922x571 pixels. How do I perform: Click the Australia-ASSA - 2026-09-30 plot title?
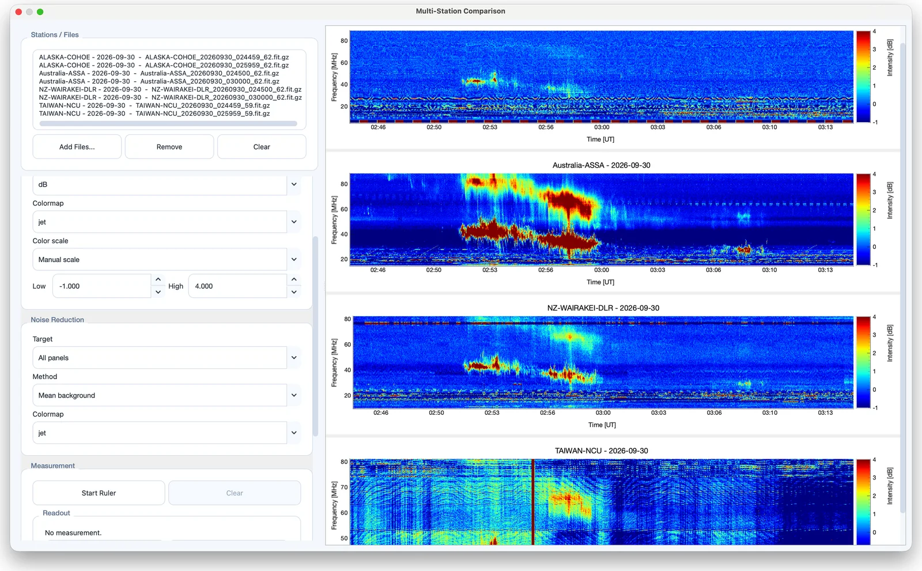[602, 165]
